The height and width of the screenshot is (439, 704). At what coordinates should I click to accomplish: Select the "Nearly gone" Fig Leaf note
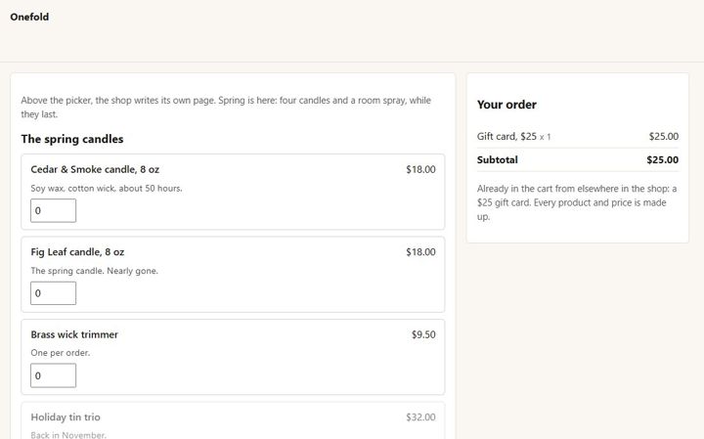point(94,271)
